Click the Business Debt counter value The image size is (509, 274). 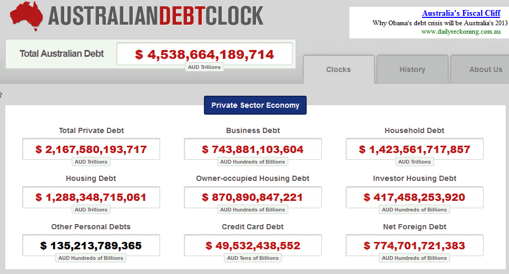253,149
